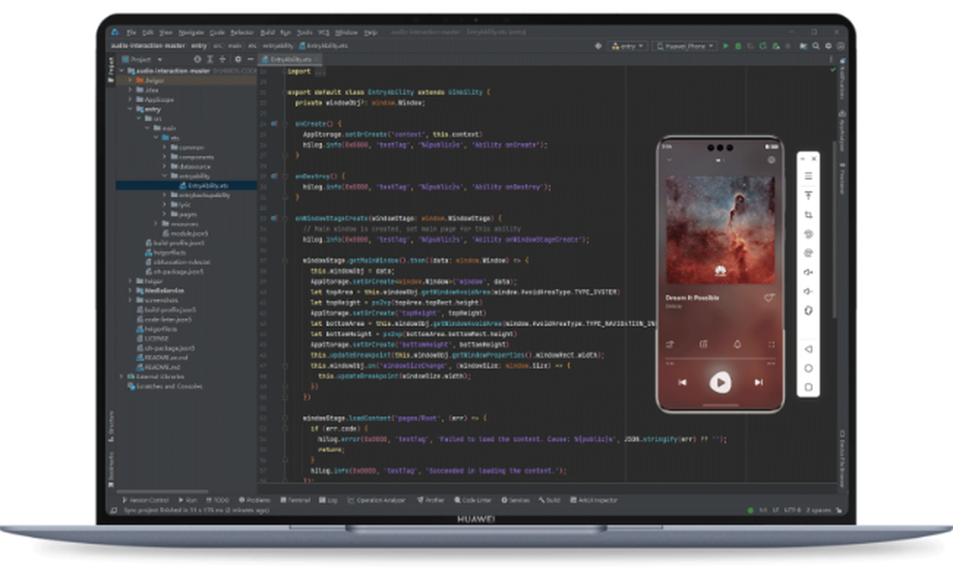Image resolution: width=953 pixels, height=583 pixels.
Task: Click the Stop icon in the toolbar
Action: (788, 46)
